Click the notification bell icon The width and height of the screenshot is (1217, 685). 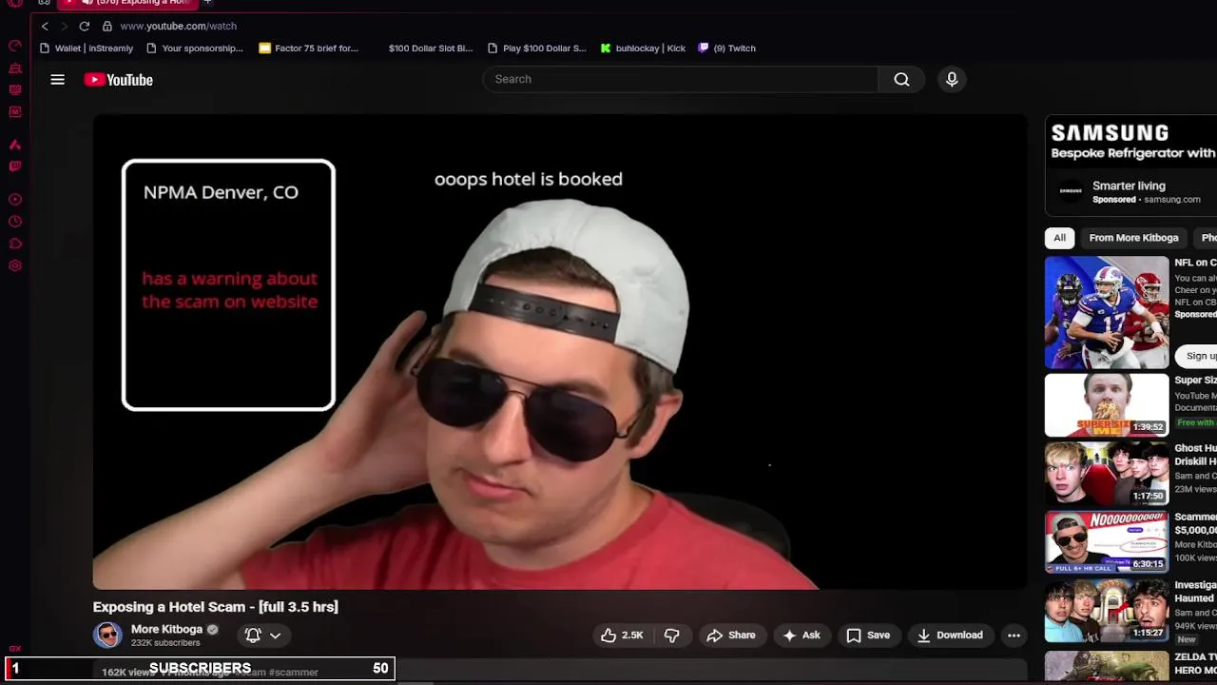253,636
